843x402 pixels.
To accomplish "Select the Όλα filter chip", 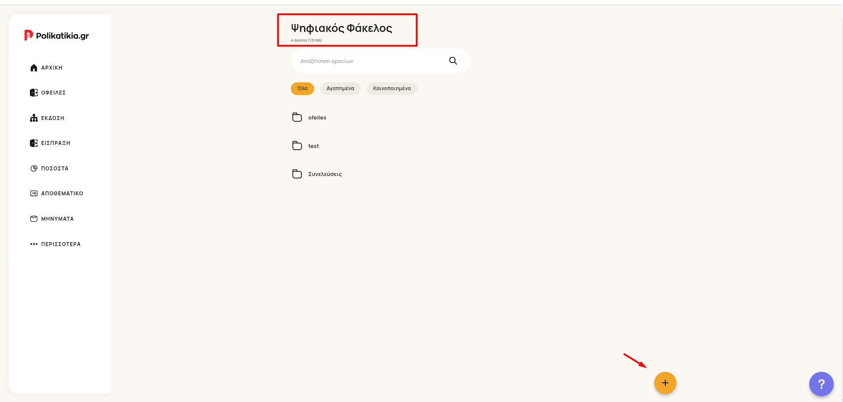I will click(x=302, y=88).
